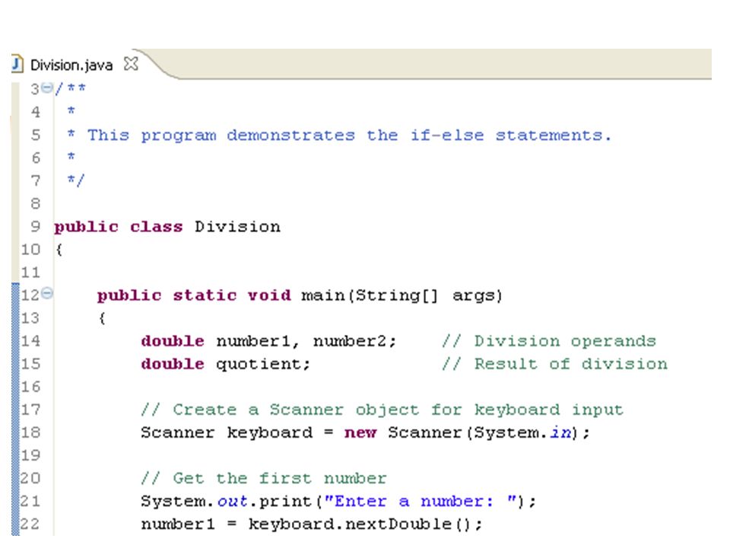Screen dimensions: 730x548
Task: Click the comment 'This program demonstrates the if-else statements.'
Action: point(349,135)
